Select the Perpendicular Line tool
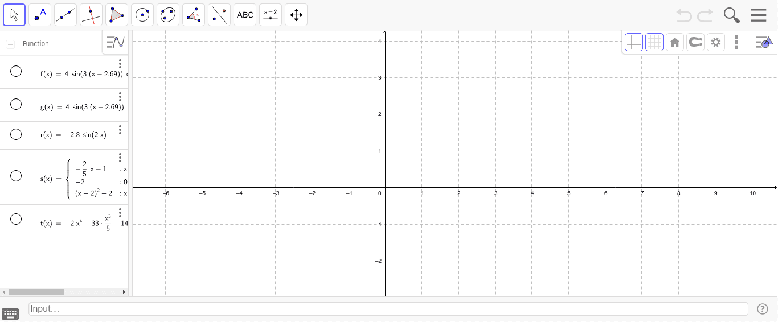 tap(91, 15)
